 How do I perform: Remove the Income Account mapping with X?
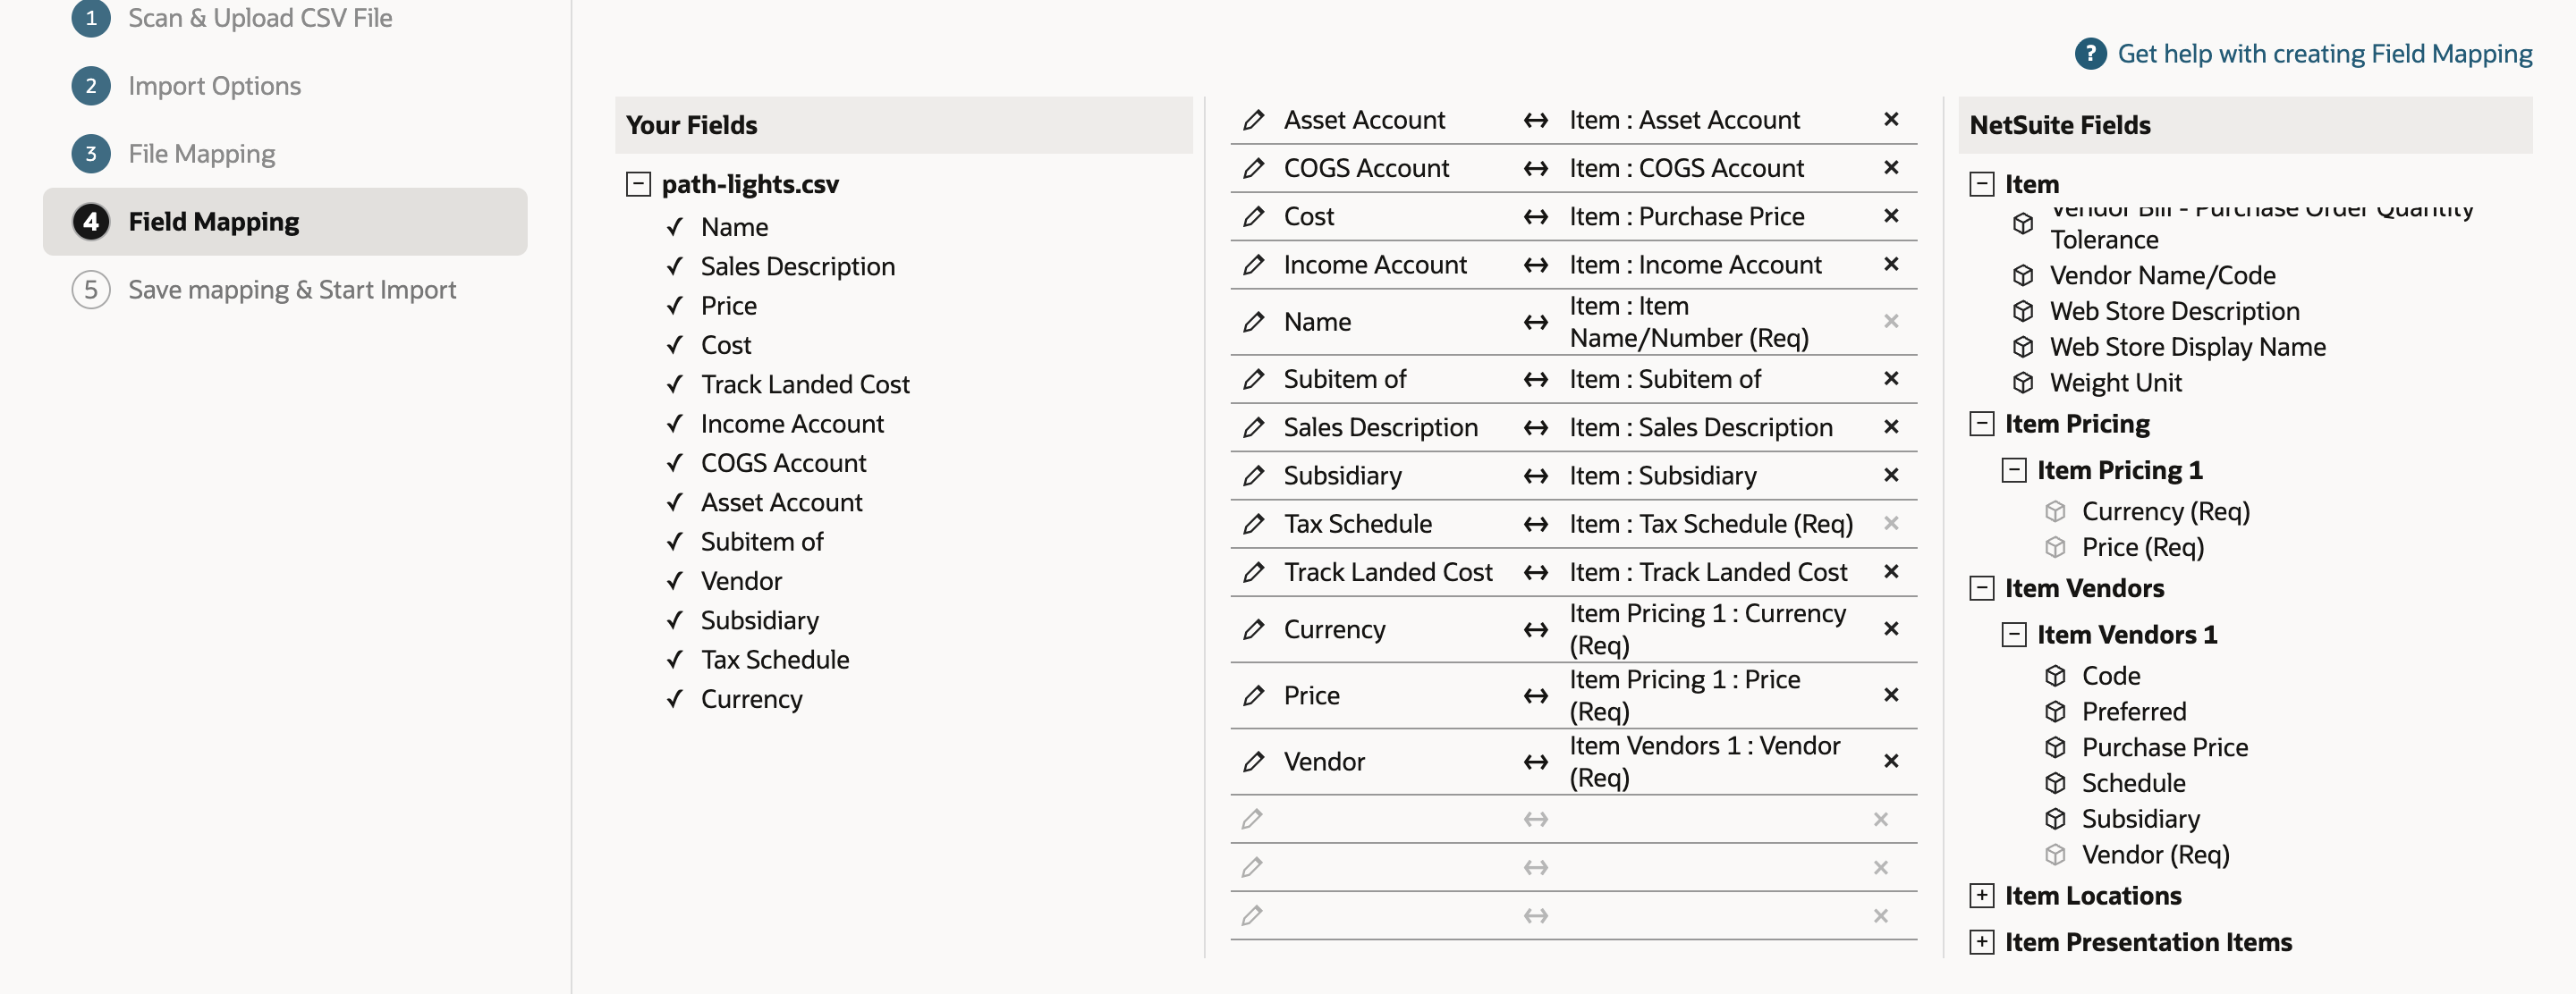(1890, 264)
